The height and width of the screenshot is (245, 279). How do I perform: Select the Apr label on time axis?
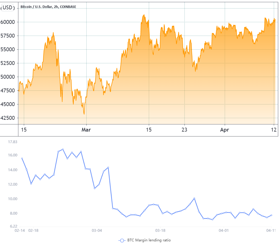(224, 130)
